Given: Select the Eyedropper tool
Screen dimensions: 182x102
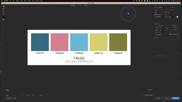Looking at the screenshot, I should point(3,14).
